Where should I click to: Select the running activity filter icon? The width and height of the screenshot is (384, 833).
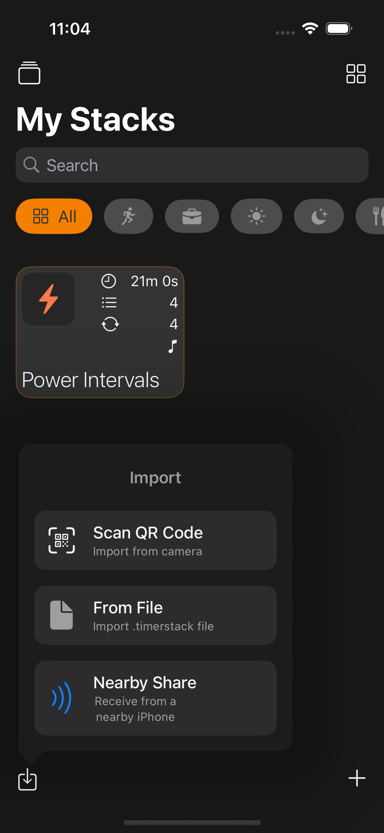click(128, 216)
